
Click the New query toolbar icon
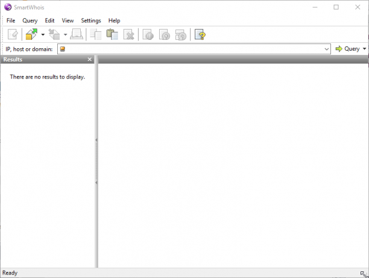pyautogui.click(x=13, y=34)
